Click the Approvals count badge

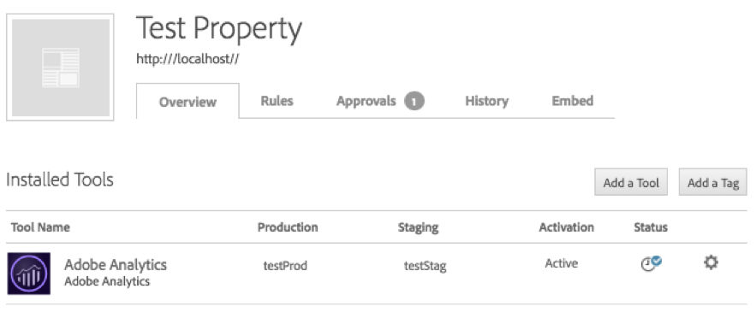414,101
